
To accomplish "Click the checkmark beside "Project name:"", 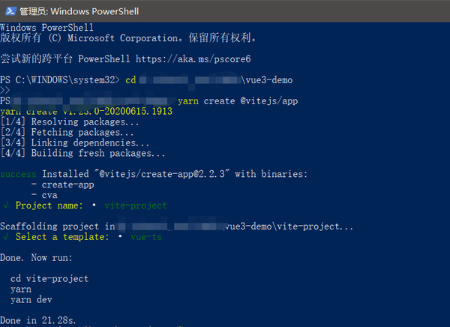I will [x=6, y=205].
